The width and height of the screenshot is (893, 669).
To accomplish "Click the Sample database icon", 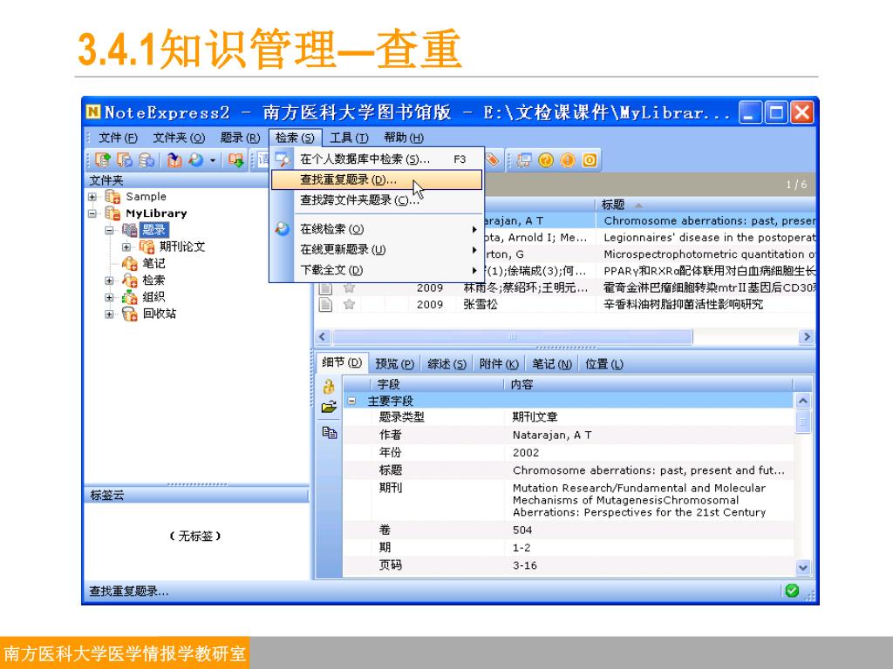I will pyautogui.click(x=112, y=197).
